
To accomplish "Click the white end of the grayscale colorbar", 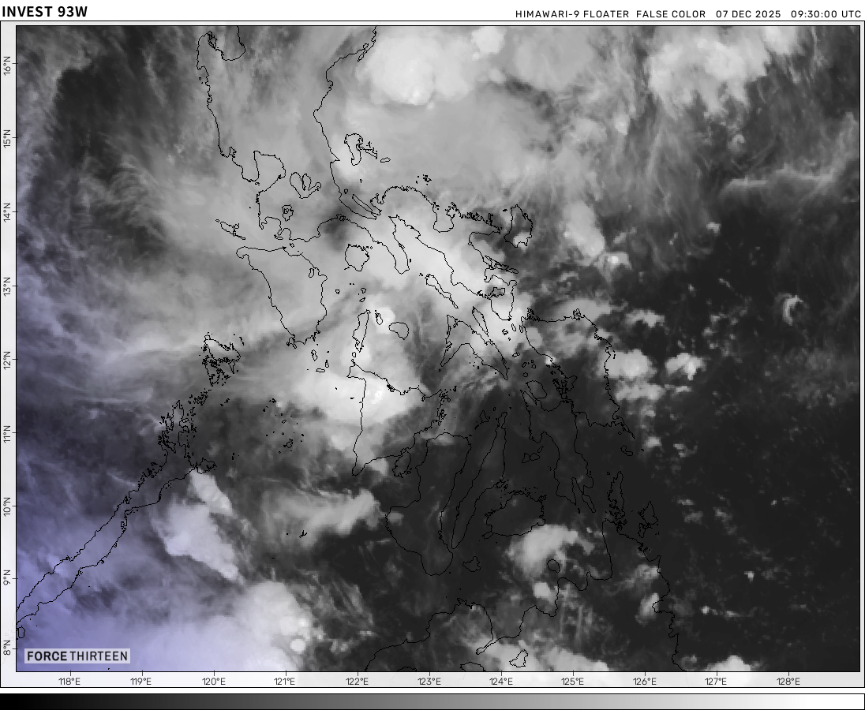I will click(858, 701).
